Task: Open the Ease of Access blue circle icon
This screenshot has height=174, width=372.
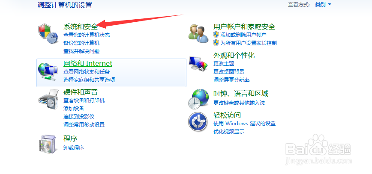Action: coord(198,122)
